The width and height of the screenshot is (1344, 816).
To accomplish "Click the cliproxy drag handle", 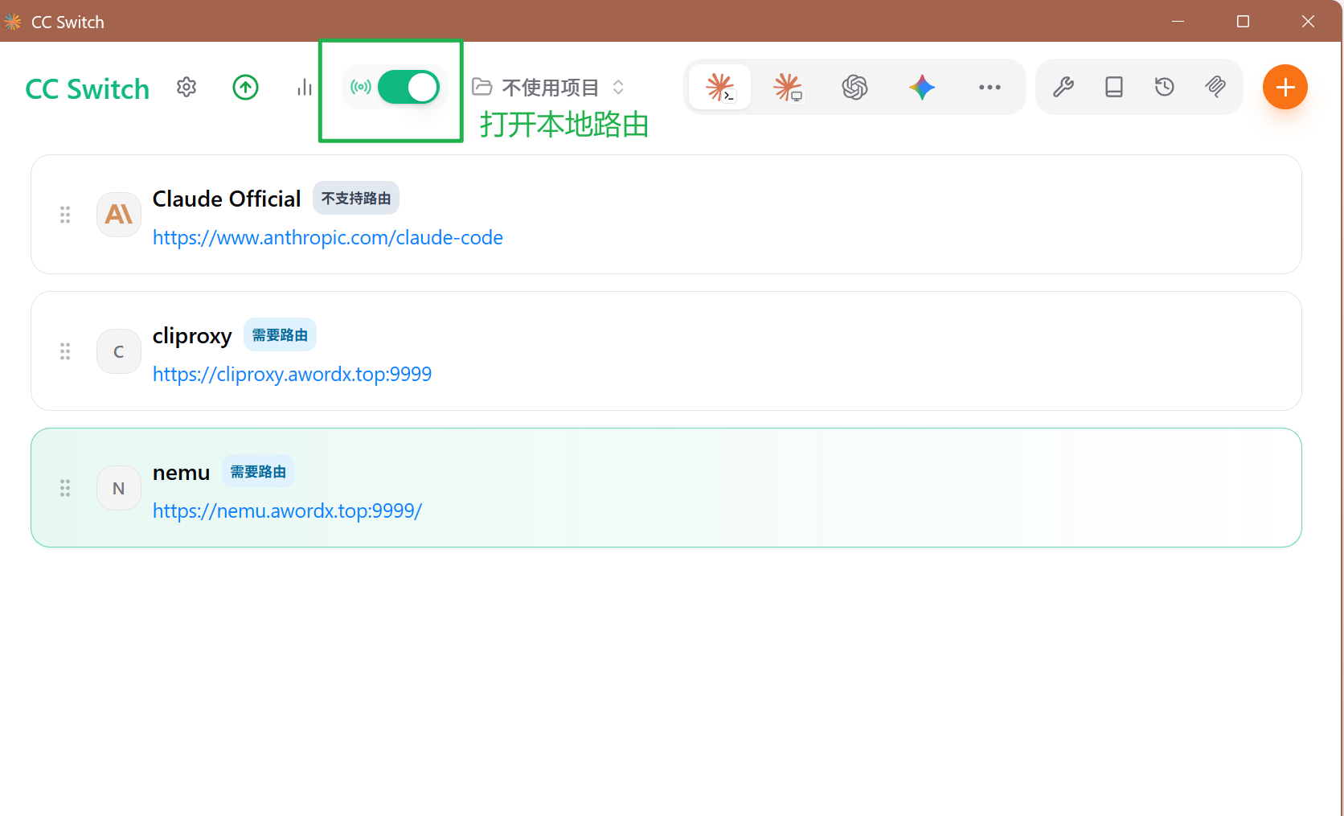I will [x=65, y=351].
